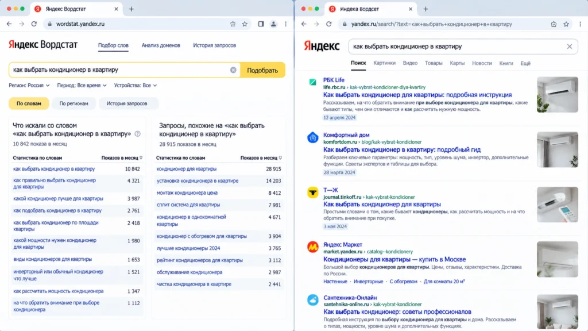Switch to the Видео search tab
Viewport: 588px width, 331px height.
pyautogui.click(x=410, y=63)
